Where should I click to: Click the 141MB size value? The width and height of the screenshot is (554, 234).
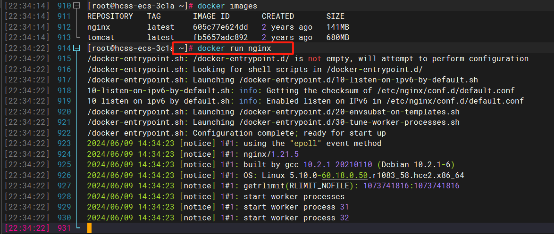(338, 27)
